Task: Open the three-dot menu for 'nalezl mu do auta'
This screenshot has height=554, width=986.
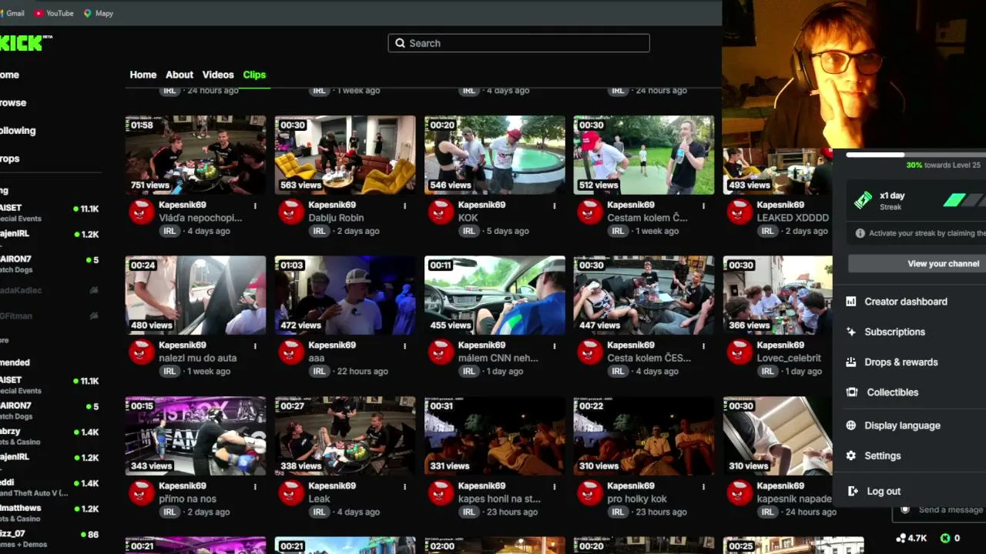Action: click(x=255, y=346)
